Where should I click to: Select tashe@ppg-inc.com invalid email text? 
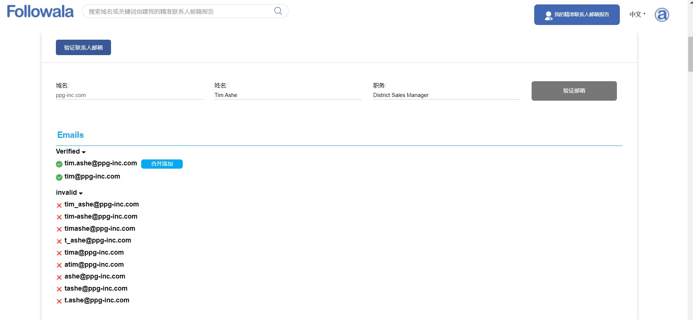pyautogui.click(x=96, y=288)
